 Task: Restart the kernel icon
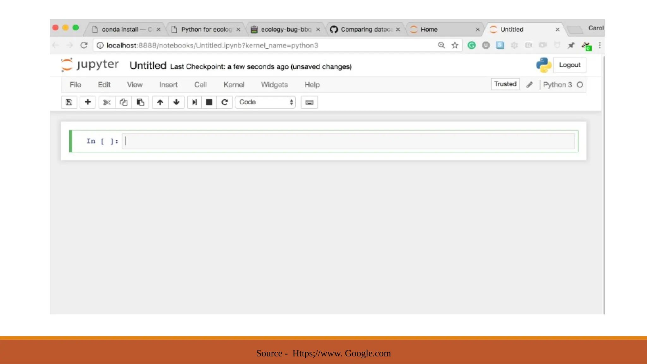225,102
